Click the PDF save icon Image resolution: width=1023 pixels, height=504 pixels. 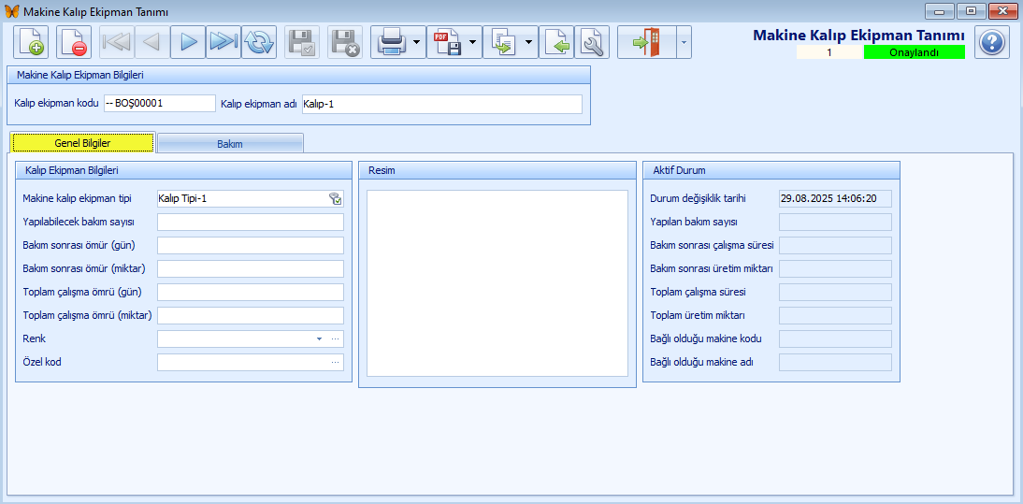447,42
